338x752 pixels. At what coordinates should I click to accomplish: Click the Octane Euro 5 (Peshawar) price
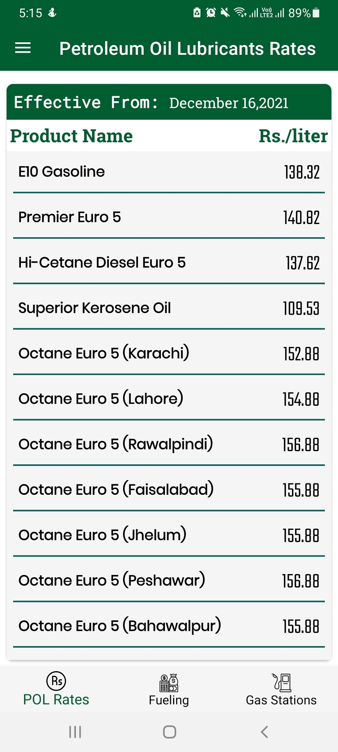(301, 581)
